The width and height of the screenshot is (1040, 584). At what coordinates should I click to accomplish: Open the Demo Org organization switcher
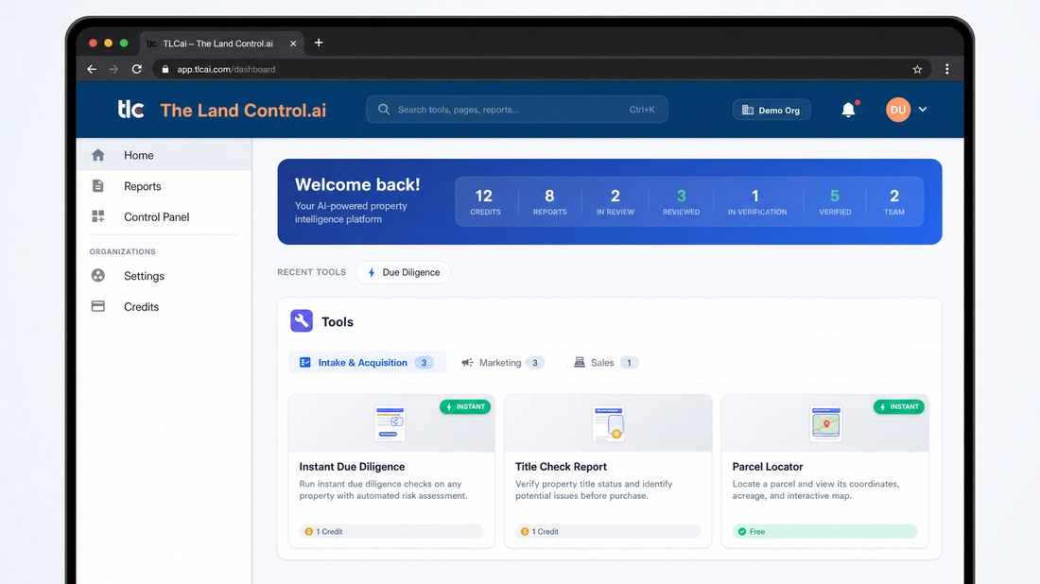coord(771,110)
